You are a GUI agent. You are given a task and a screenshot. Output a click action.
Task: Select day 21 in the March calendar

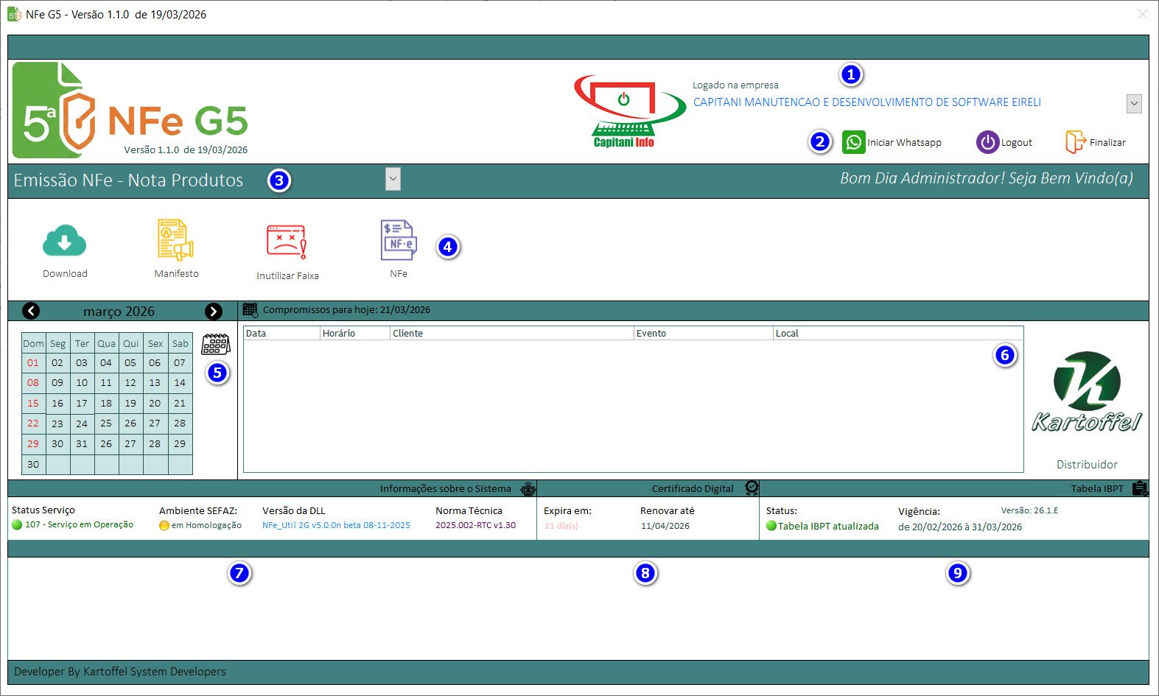pyautogui.click(x=180, y=404)
